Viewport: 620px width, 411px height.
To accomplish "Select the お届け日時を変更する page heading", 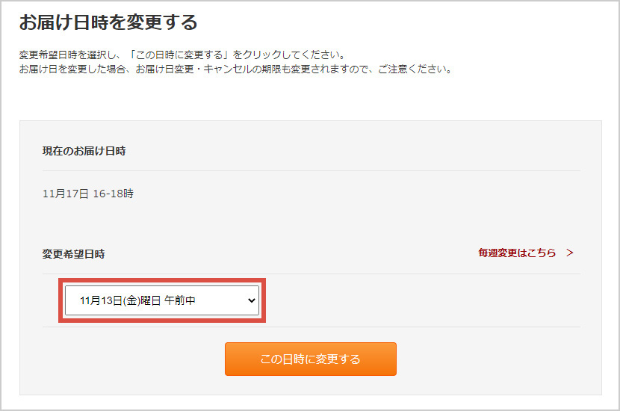I will (x=108, y=22).
